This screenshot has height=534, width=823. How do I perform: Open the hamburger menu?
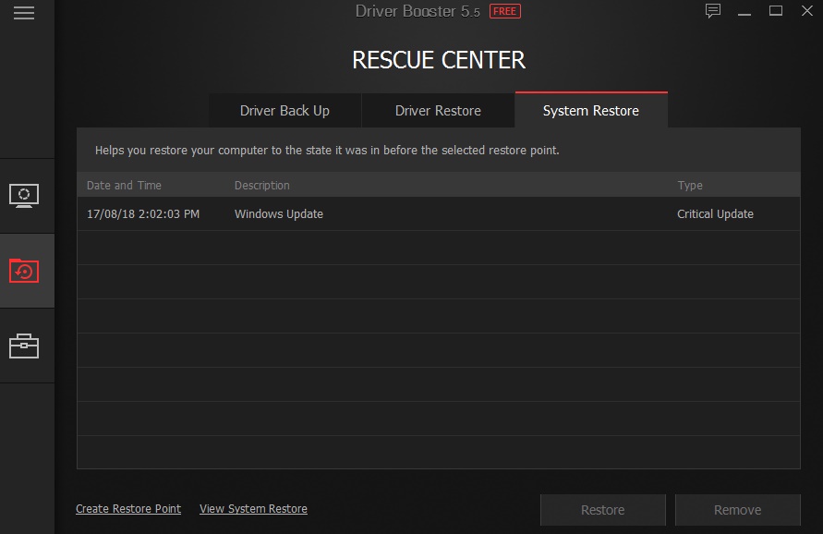(x=24, y=13)
